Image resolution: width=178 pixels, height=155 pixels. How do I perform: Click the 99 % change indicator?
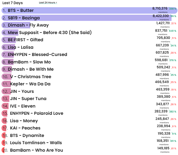173,16
